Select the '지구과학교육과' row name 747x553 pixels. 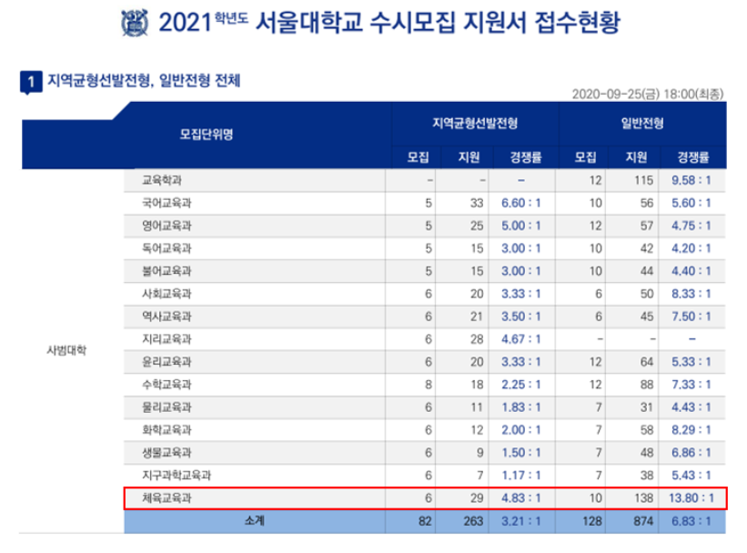[x=177, y=476]
